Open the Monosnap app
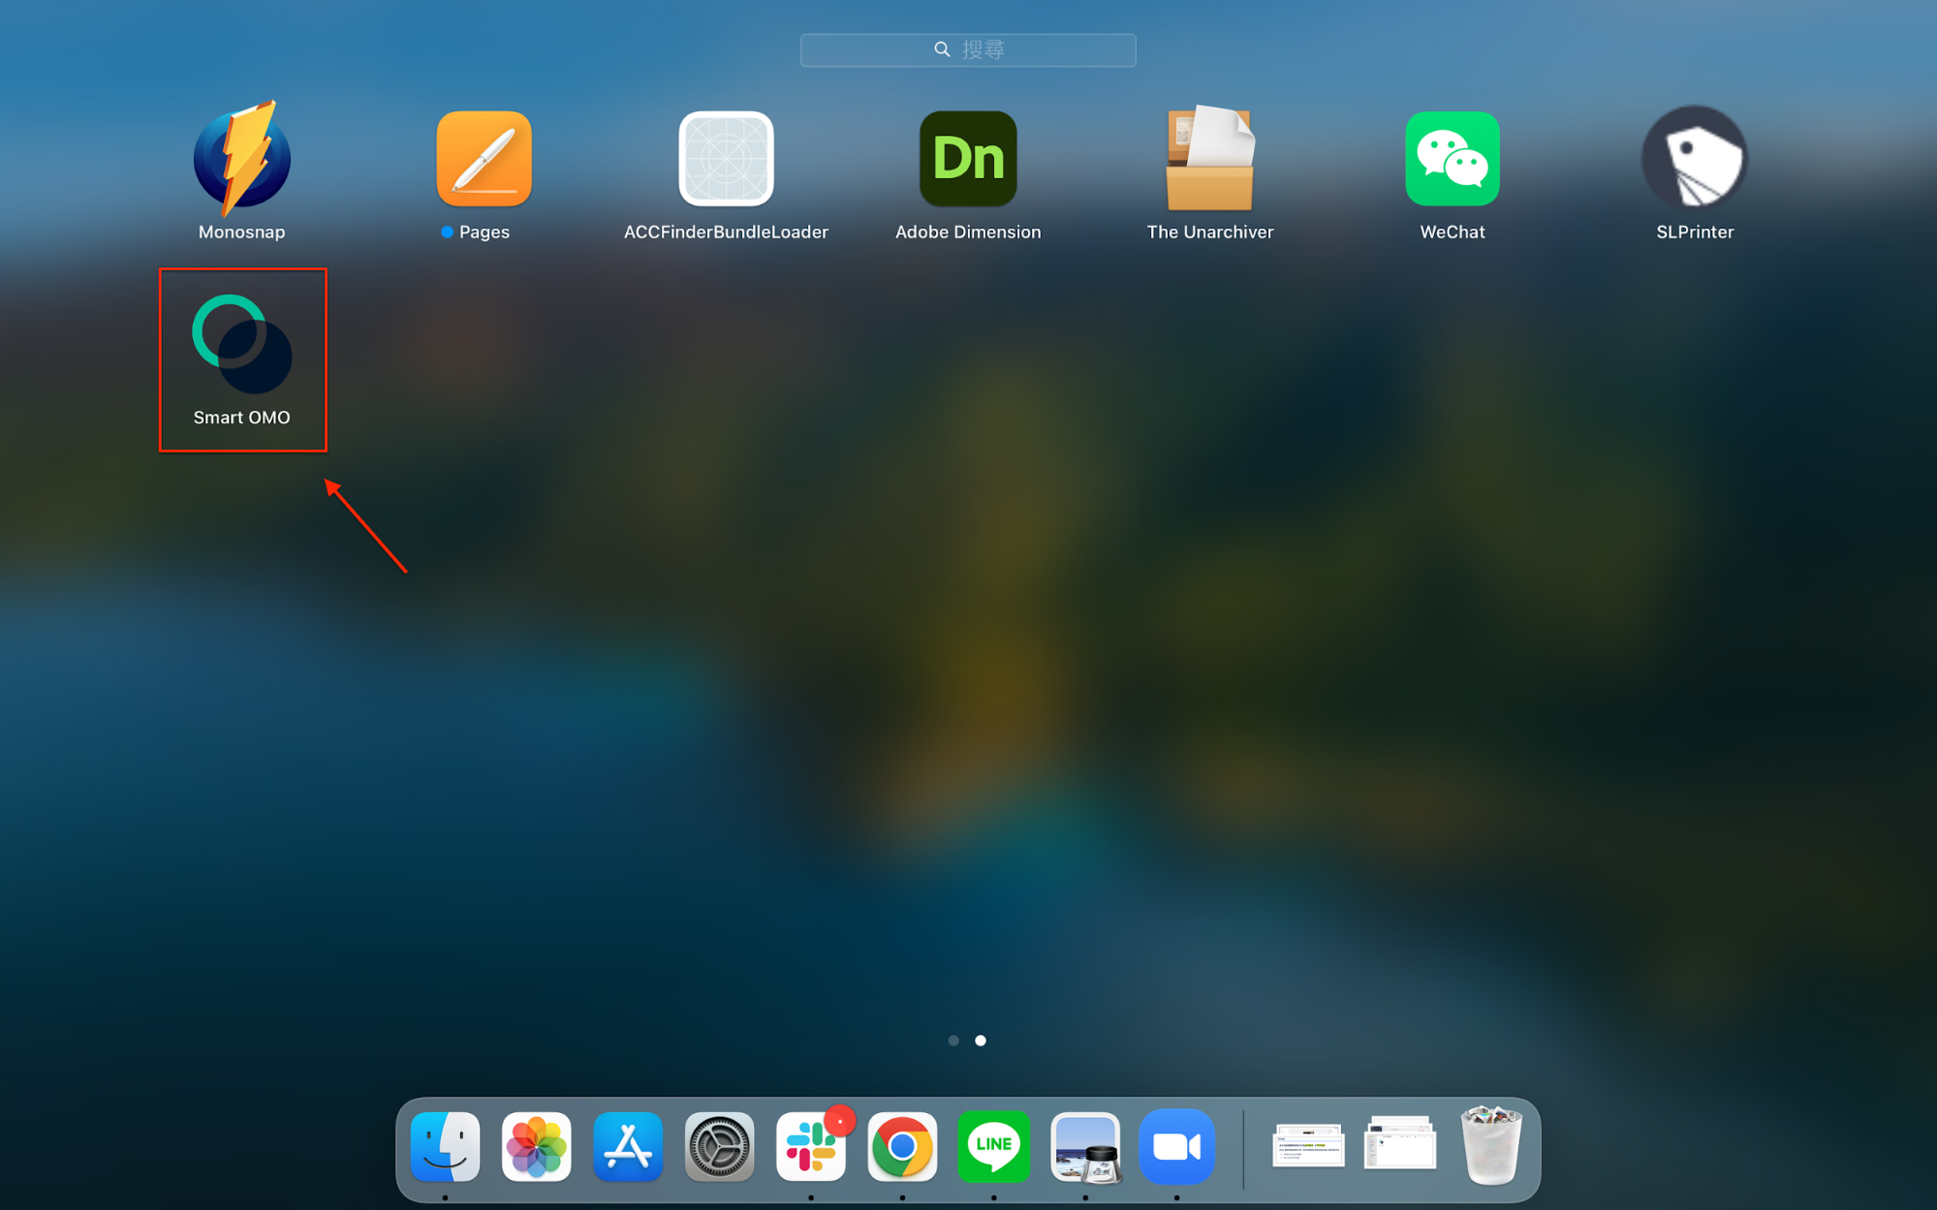Viewport: 1937px width, 1210px height. click(x=241, y=158)
